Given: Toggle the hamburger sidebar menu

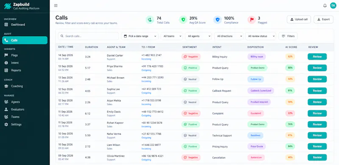Looking at the screenshot, I should 56,6.
